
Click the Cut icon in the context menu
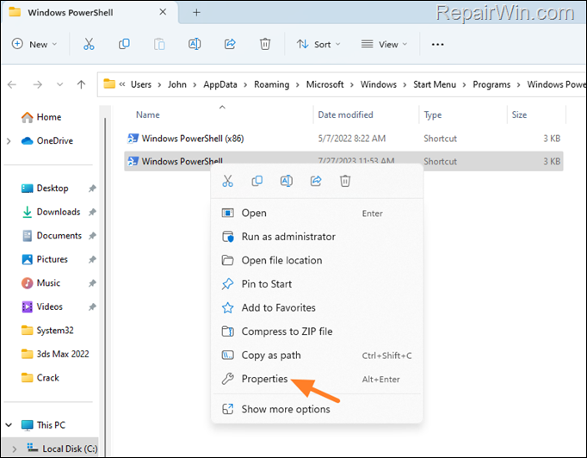(x=227, y=181)
